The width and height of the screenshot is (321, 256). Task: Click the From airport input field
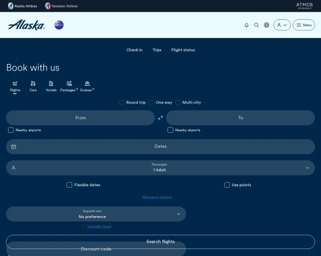[80, 118]
